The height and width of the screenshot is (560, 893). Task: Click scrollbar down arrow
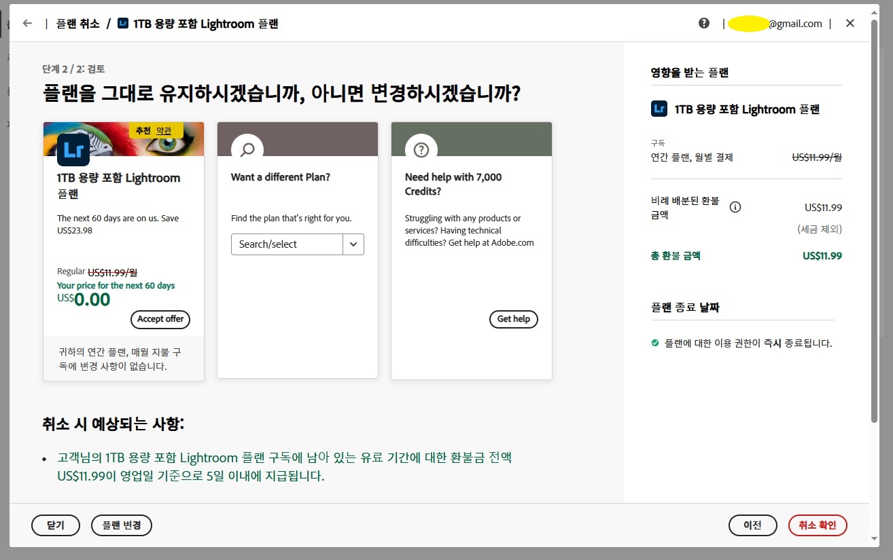point(874,538)
